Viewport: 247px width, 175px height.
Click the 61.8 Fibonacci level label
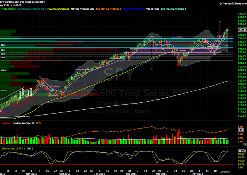pos(3,58)
